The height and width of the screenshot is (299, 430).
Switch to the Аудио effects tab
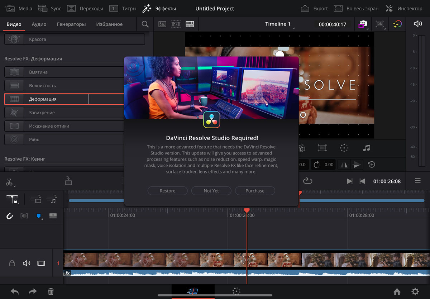(39, 24)
